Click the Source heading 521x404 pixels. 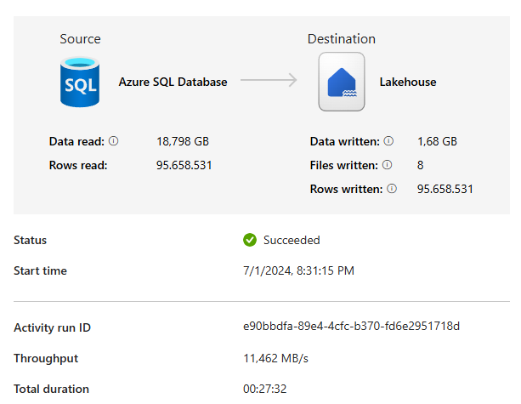[x=80, y=39]
